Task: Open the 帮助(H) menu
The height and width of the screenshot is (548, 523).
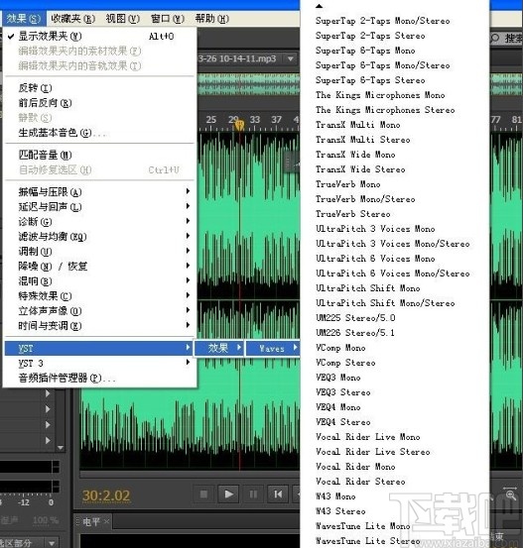Action: (x=212, y=19)
